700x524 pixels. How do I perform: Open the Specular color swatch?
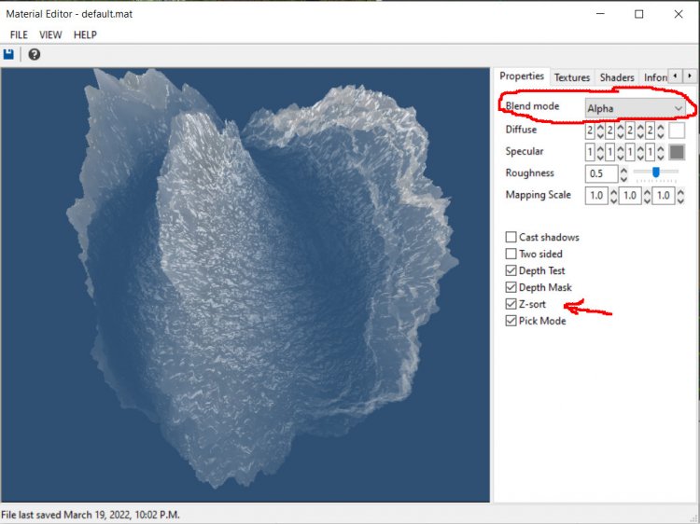tap(678, 152)
